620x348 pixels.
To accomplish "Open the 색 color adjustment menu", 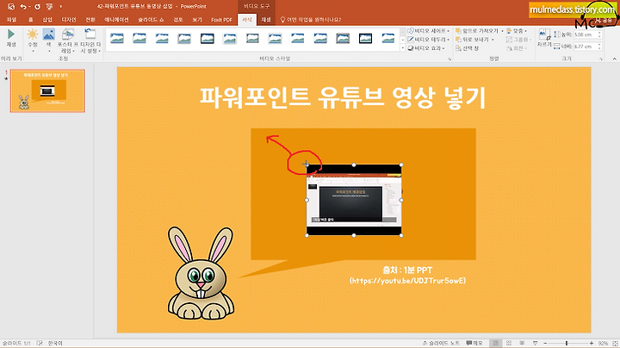I will 48,40.
